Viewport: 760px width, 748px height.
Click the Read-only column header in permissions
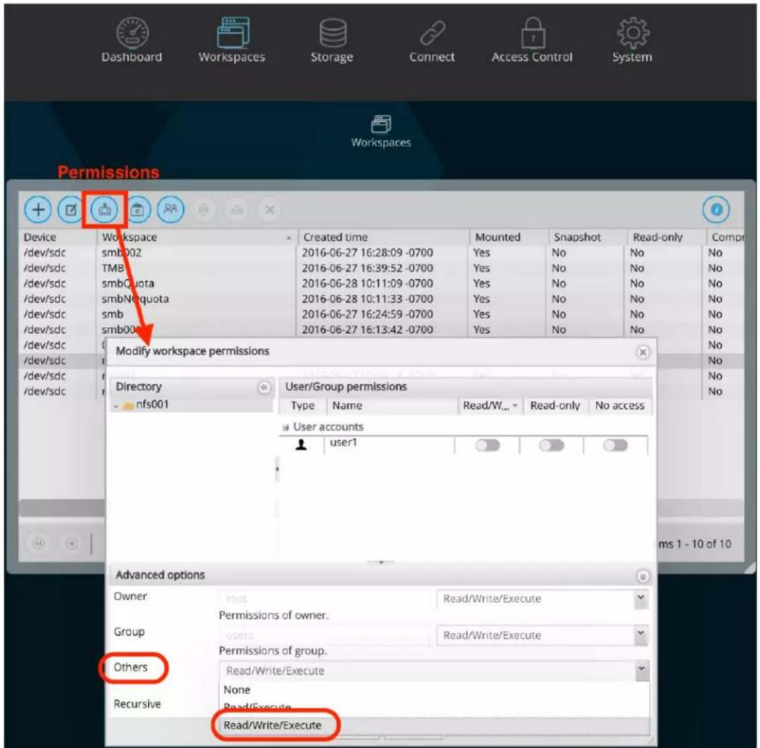555,406
